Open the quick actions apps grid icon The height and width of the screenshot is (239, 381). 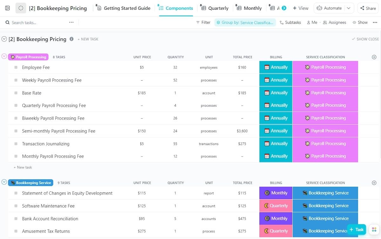374,229
